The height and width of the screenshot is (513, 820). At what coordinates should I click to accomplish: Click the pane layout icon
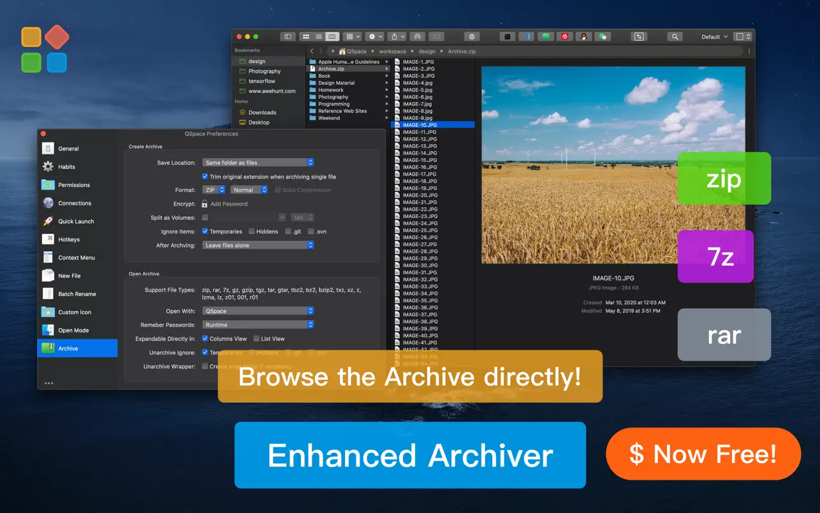(x=742, y=37)
